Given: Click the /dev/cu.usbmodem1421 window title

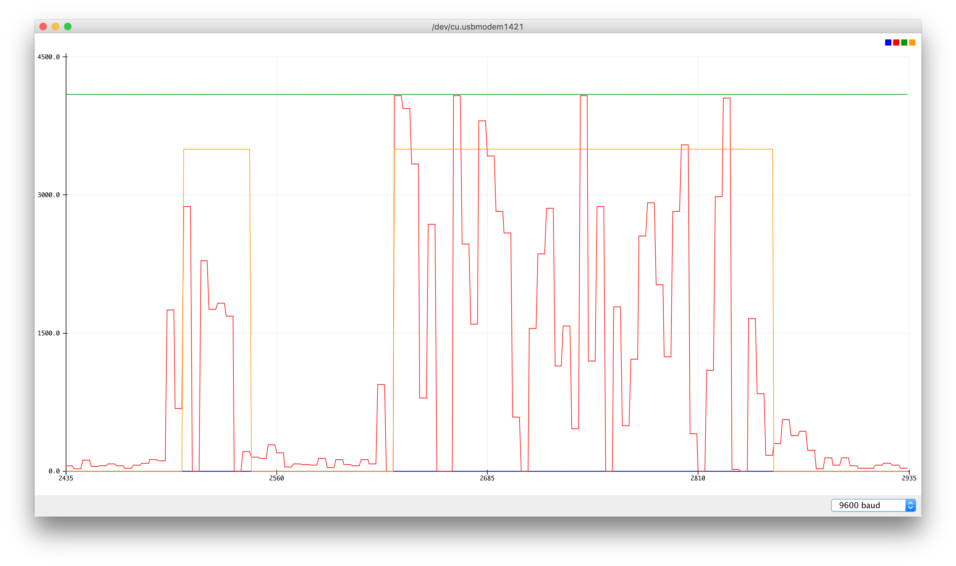Looking at the screenshot, I should click(x=477, y=27).
